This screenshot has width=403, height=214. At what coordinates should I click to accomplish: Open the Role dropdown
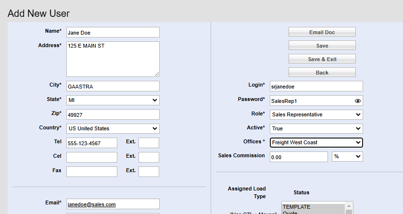[x=316, y=114]
